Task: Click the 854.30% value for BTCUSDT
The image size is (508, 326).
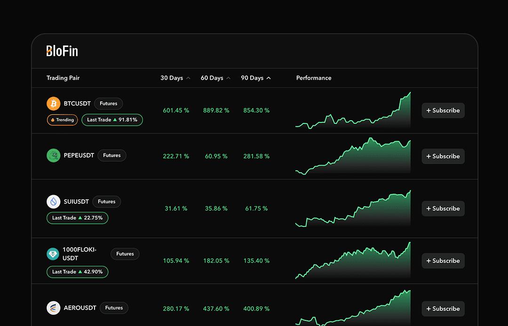Action: [256, 110]
